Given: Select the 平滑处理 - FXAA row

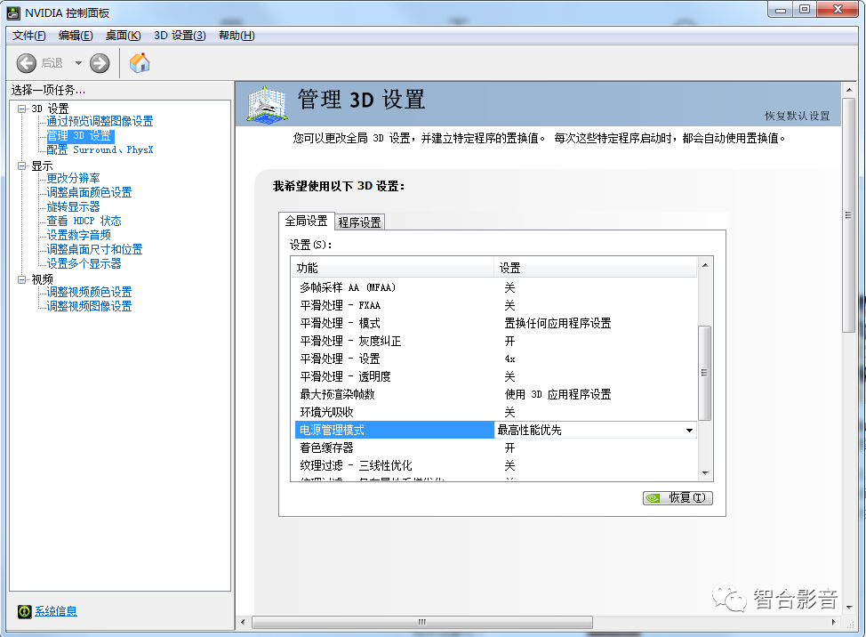Looking at the screenshot, I should coord(495,305).
